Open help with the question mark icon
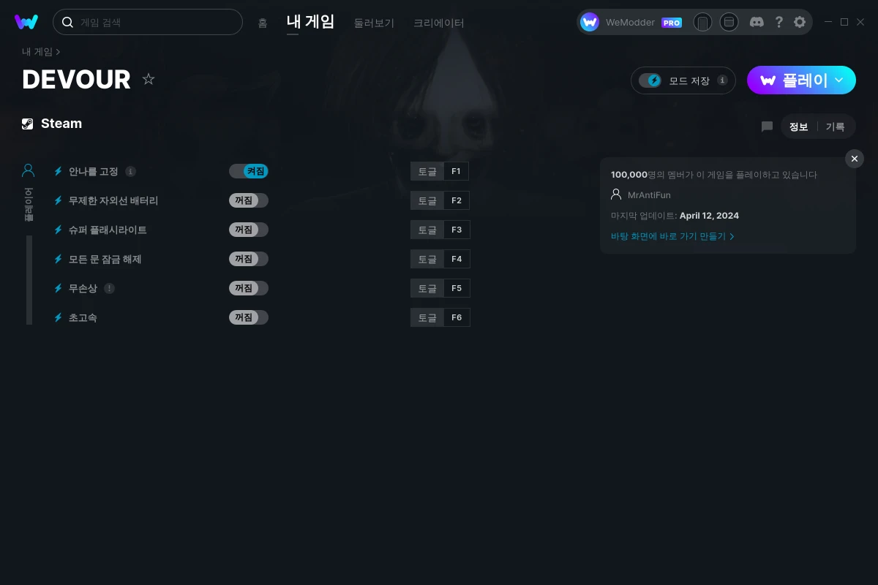This screenshot has height=585, width=878. pyautogui.click(x=778, y=22)
